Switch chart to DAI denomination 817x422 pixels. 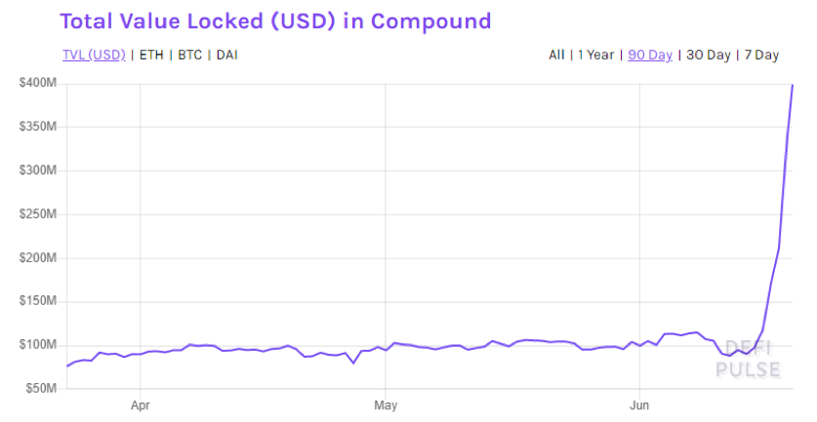tap(226, 56)
